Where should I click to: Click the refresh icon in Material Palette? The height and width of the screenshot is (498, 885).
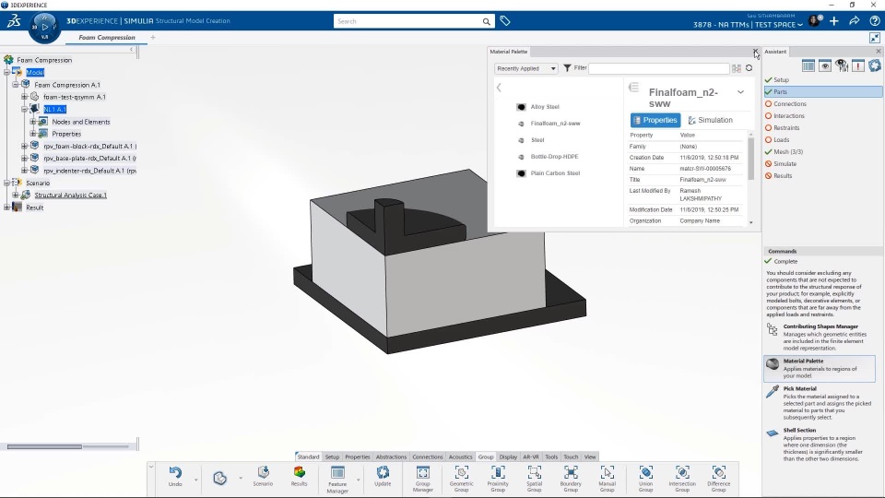coord(749,67)
